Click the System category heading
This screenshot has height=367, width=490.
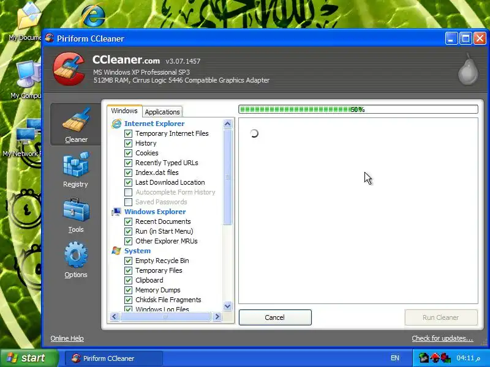[x=137, y=251]
